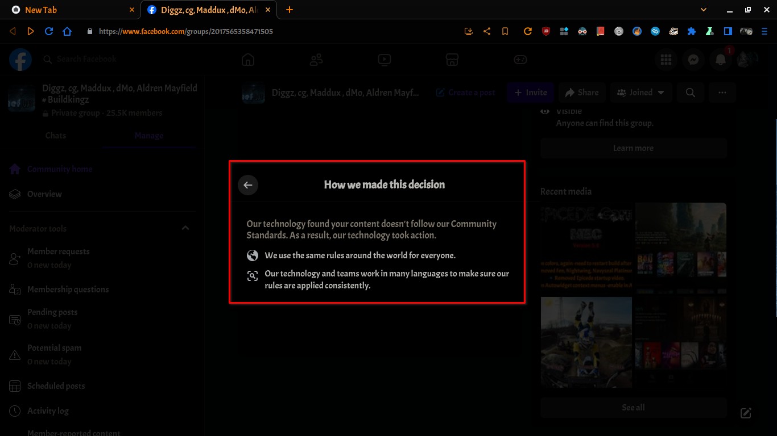
Task: Open the browser tab list dropdown arrow
Action: point(704,10)
